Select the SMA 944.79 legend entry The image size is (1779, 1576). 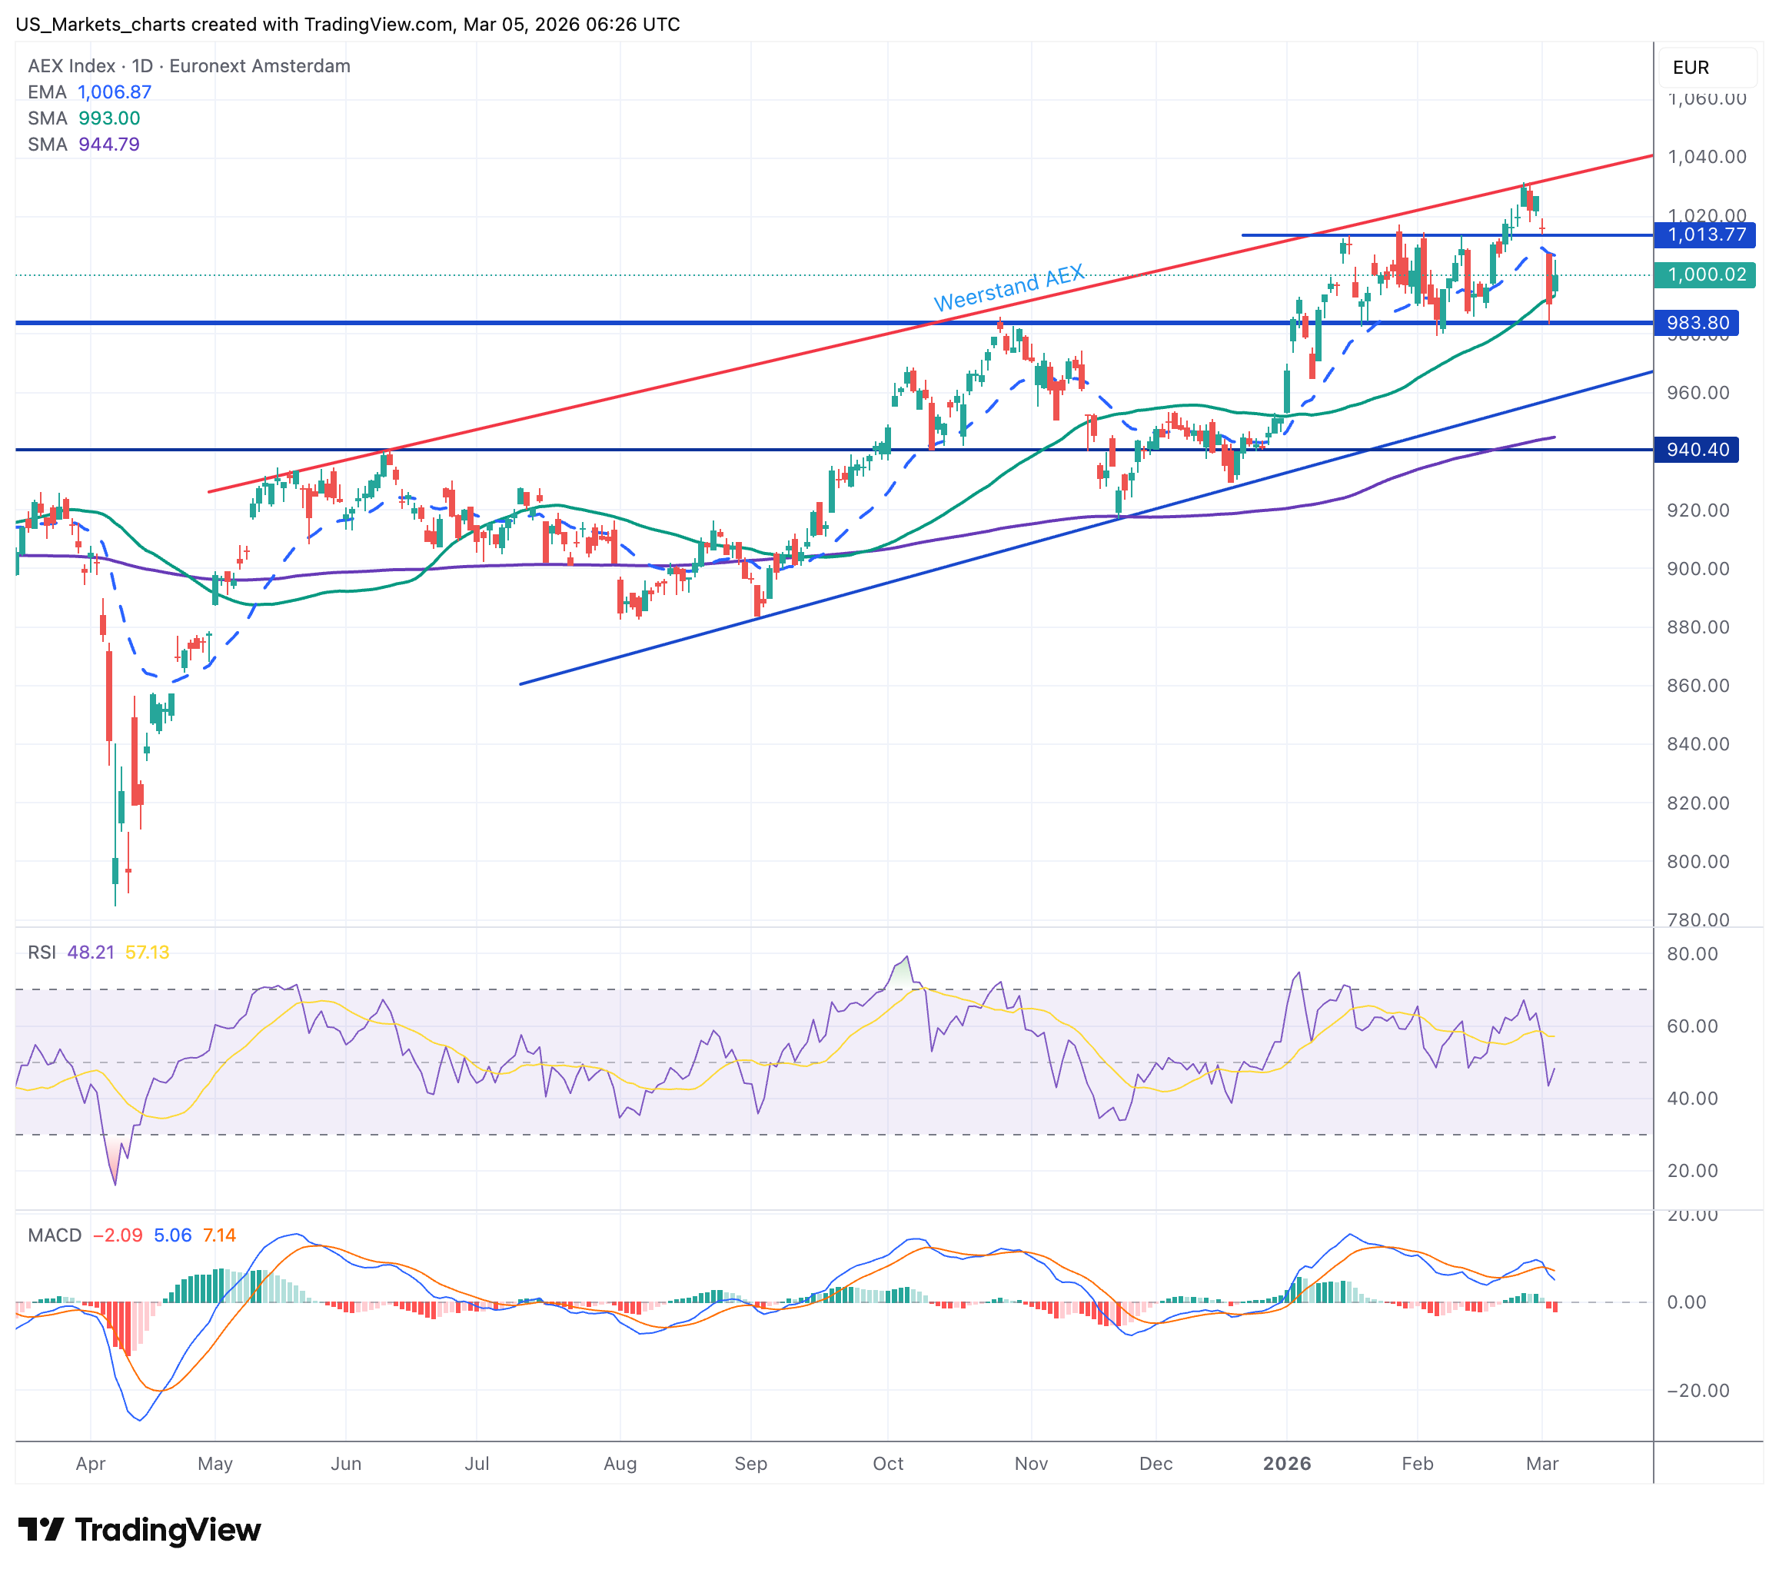pyautogui.click(x=84, y=145)
